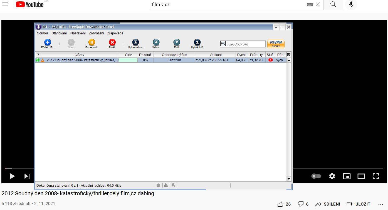Skip to next video
Screen dimensions: 388x210
tap(27, 176)
